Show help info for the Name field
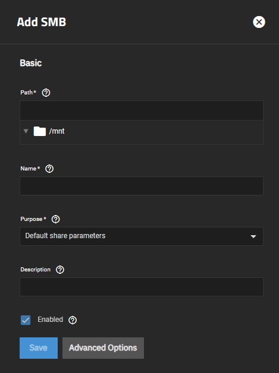The image size is (279, 373). click(x=49, y=169)
